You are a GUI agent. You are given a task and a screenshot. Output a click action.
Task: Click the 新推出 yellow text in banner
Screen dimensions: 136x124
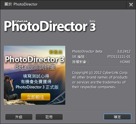pos(56,52)
